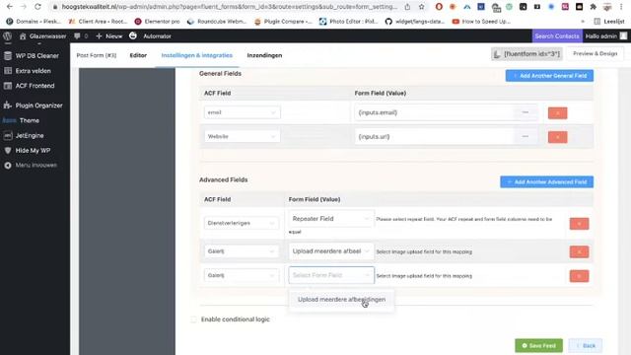Click the Save Feed button
Screen dimensions: 631x355
(538, 346)
